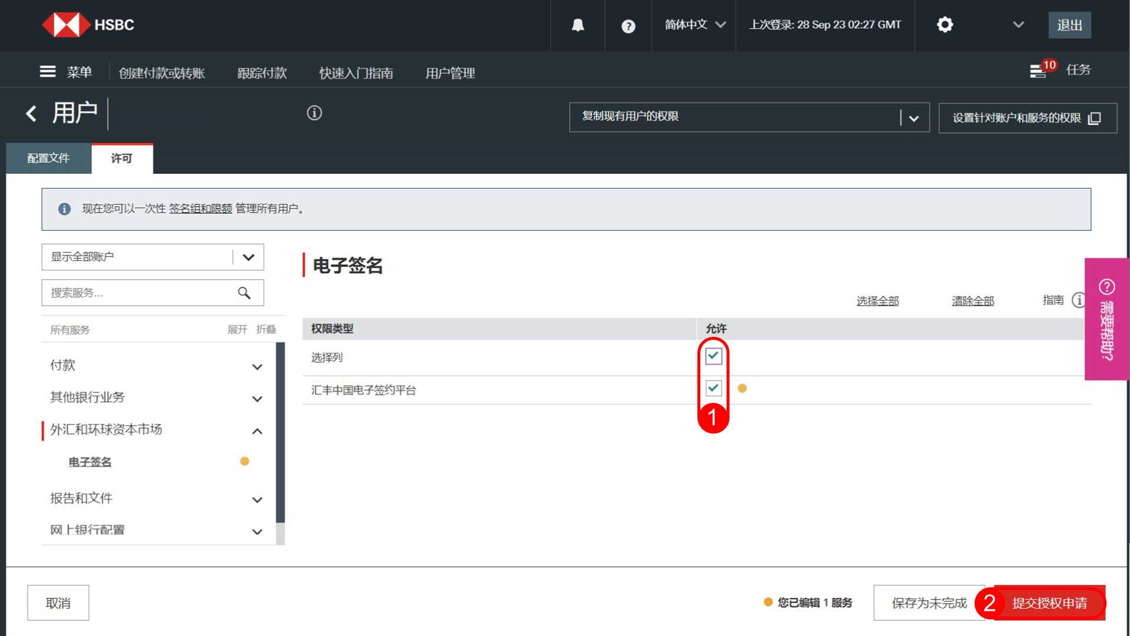This screenshot has width=1130, height=636.
Task: Collapse the 外汇和环球资本市场 section
Action: [x=257, y=431]
